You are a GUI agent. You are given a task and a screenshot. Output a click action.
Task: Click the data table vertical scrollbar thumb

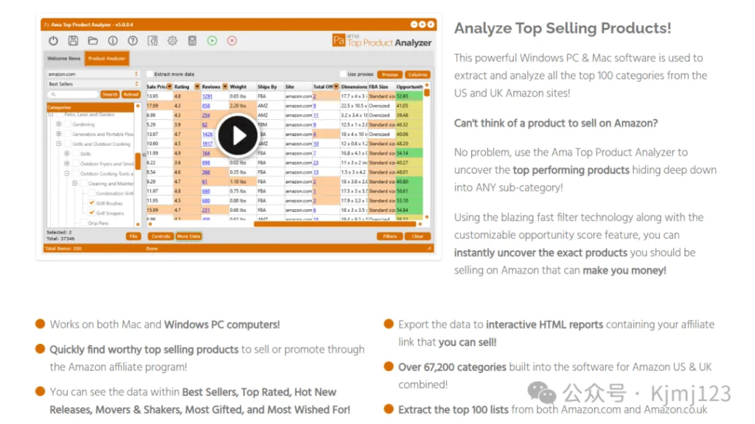427,92
